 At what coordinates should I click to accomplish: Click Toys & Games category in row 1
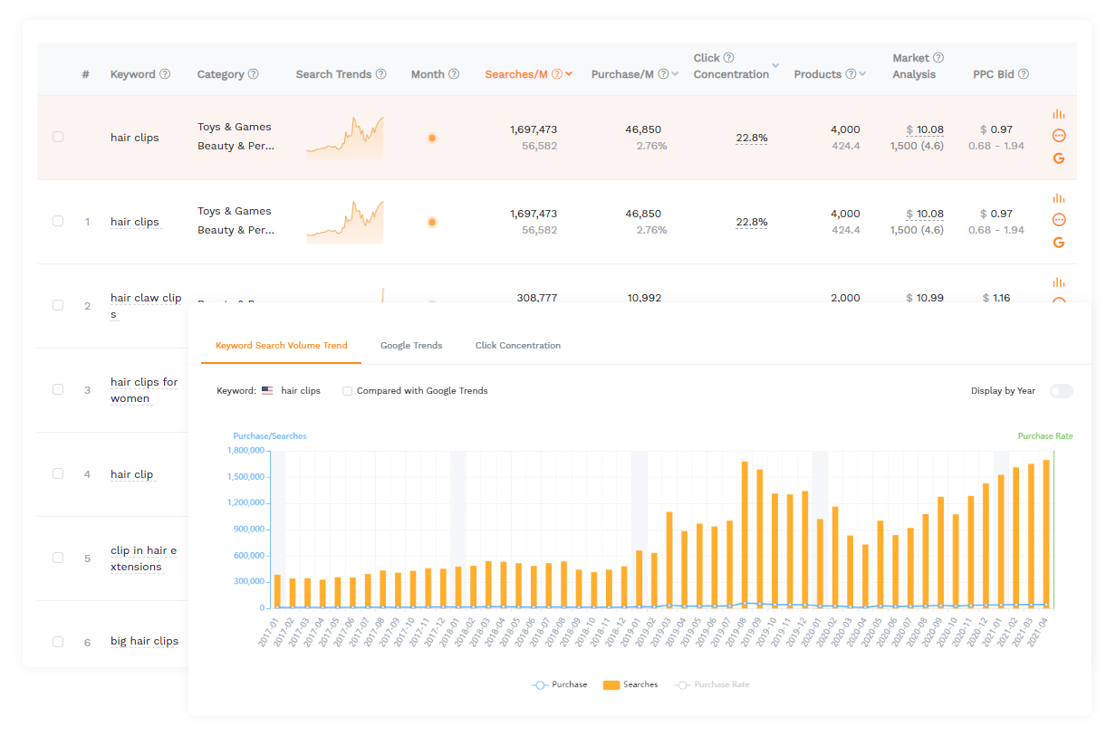click(x=235, y=211)
